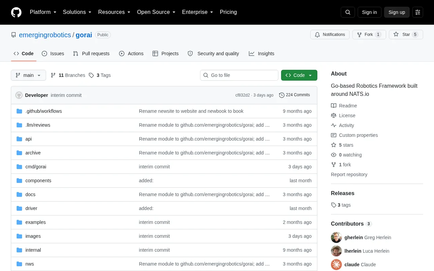The image size is (434, 271).
Task: Open gherlein contributor avatar
Action: pos(336,237)
